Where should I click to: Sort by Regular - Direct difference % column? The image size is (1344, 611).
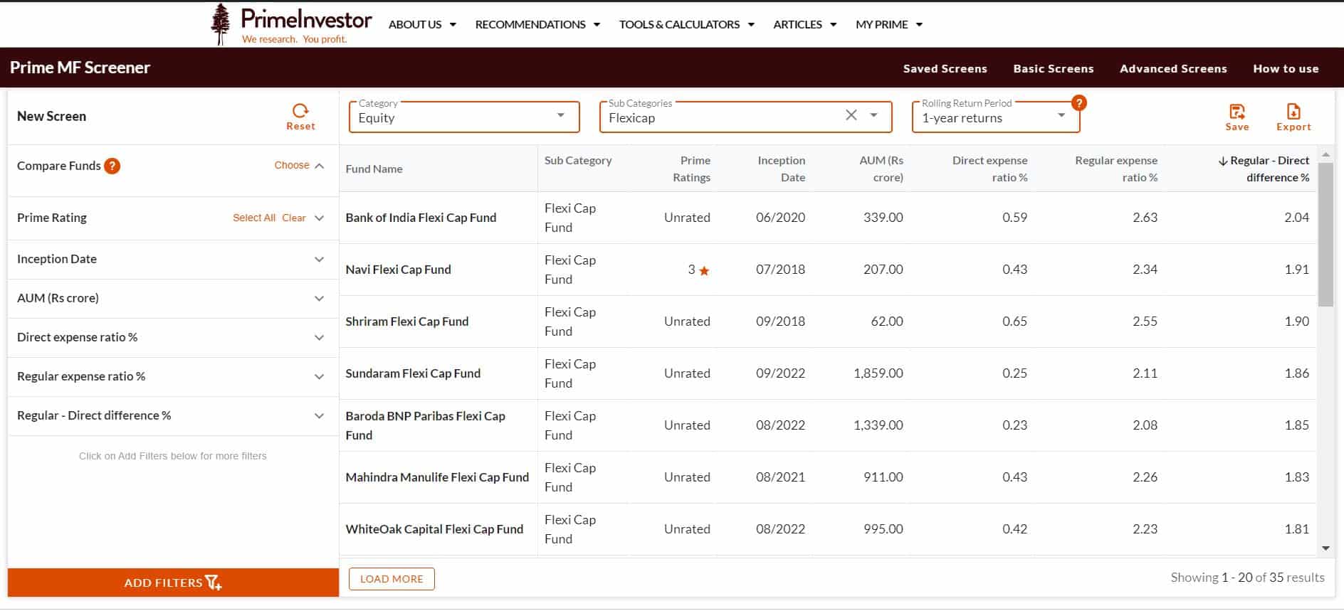tap(1264, 169)
